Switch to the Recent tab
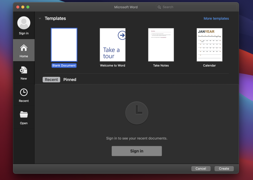This screenshot has height=180, width=253. click(x=51, y=80)
